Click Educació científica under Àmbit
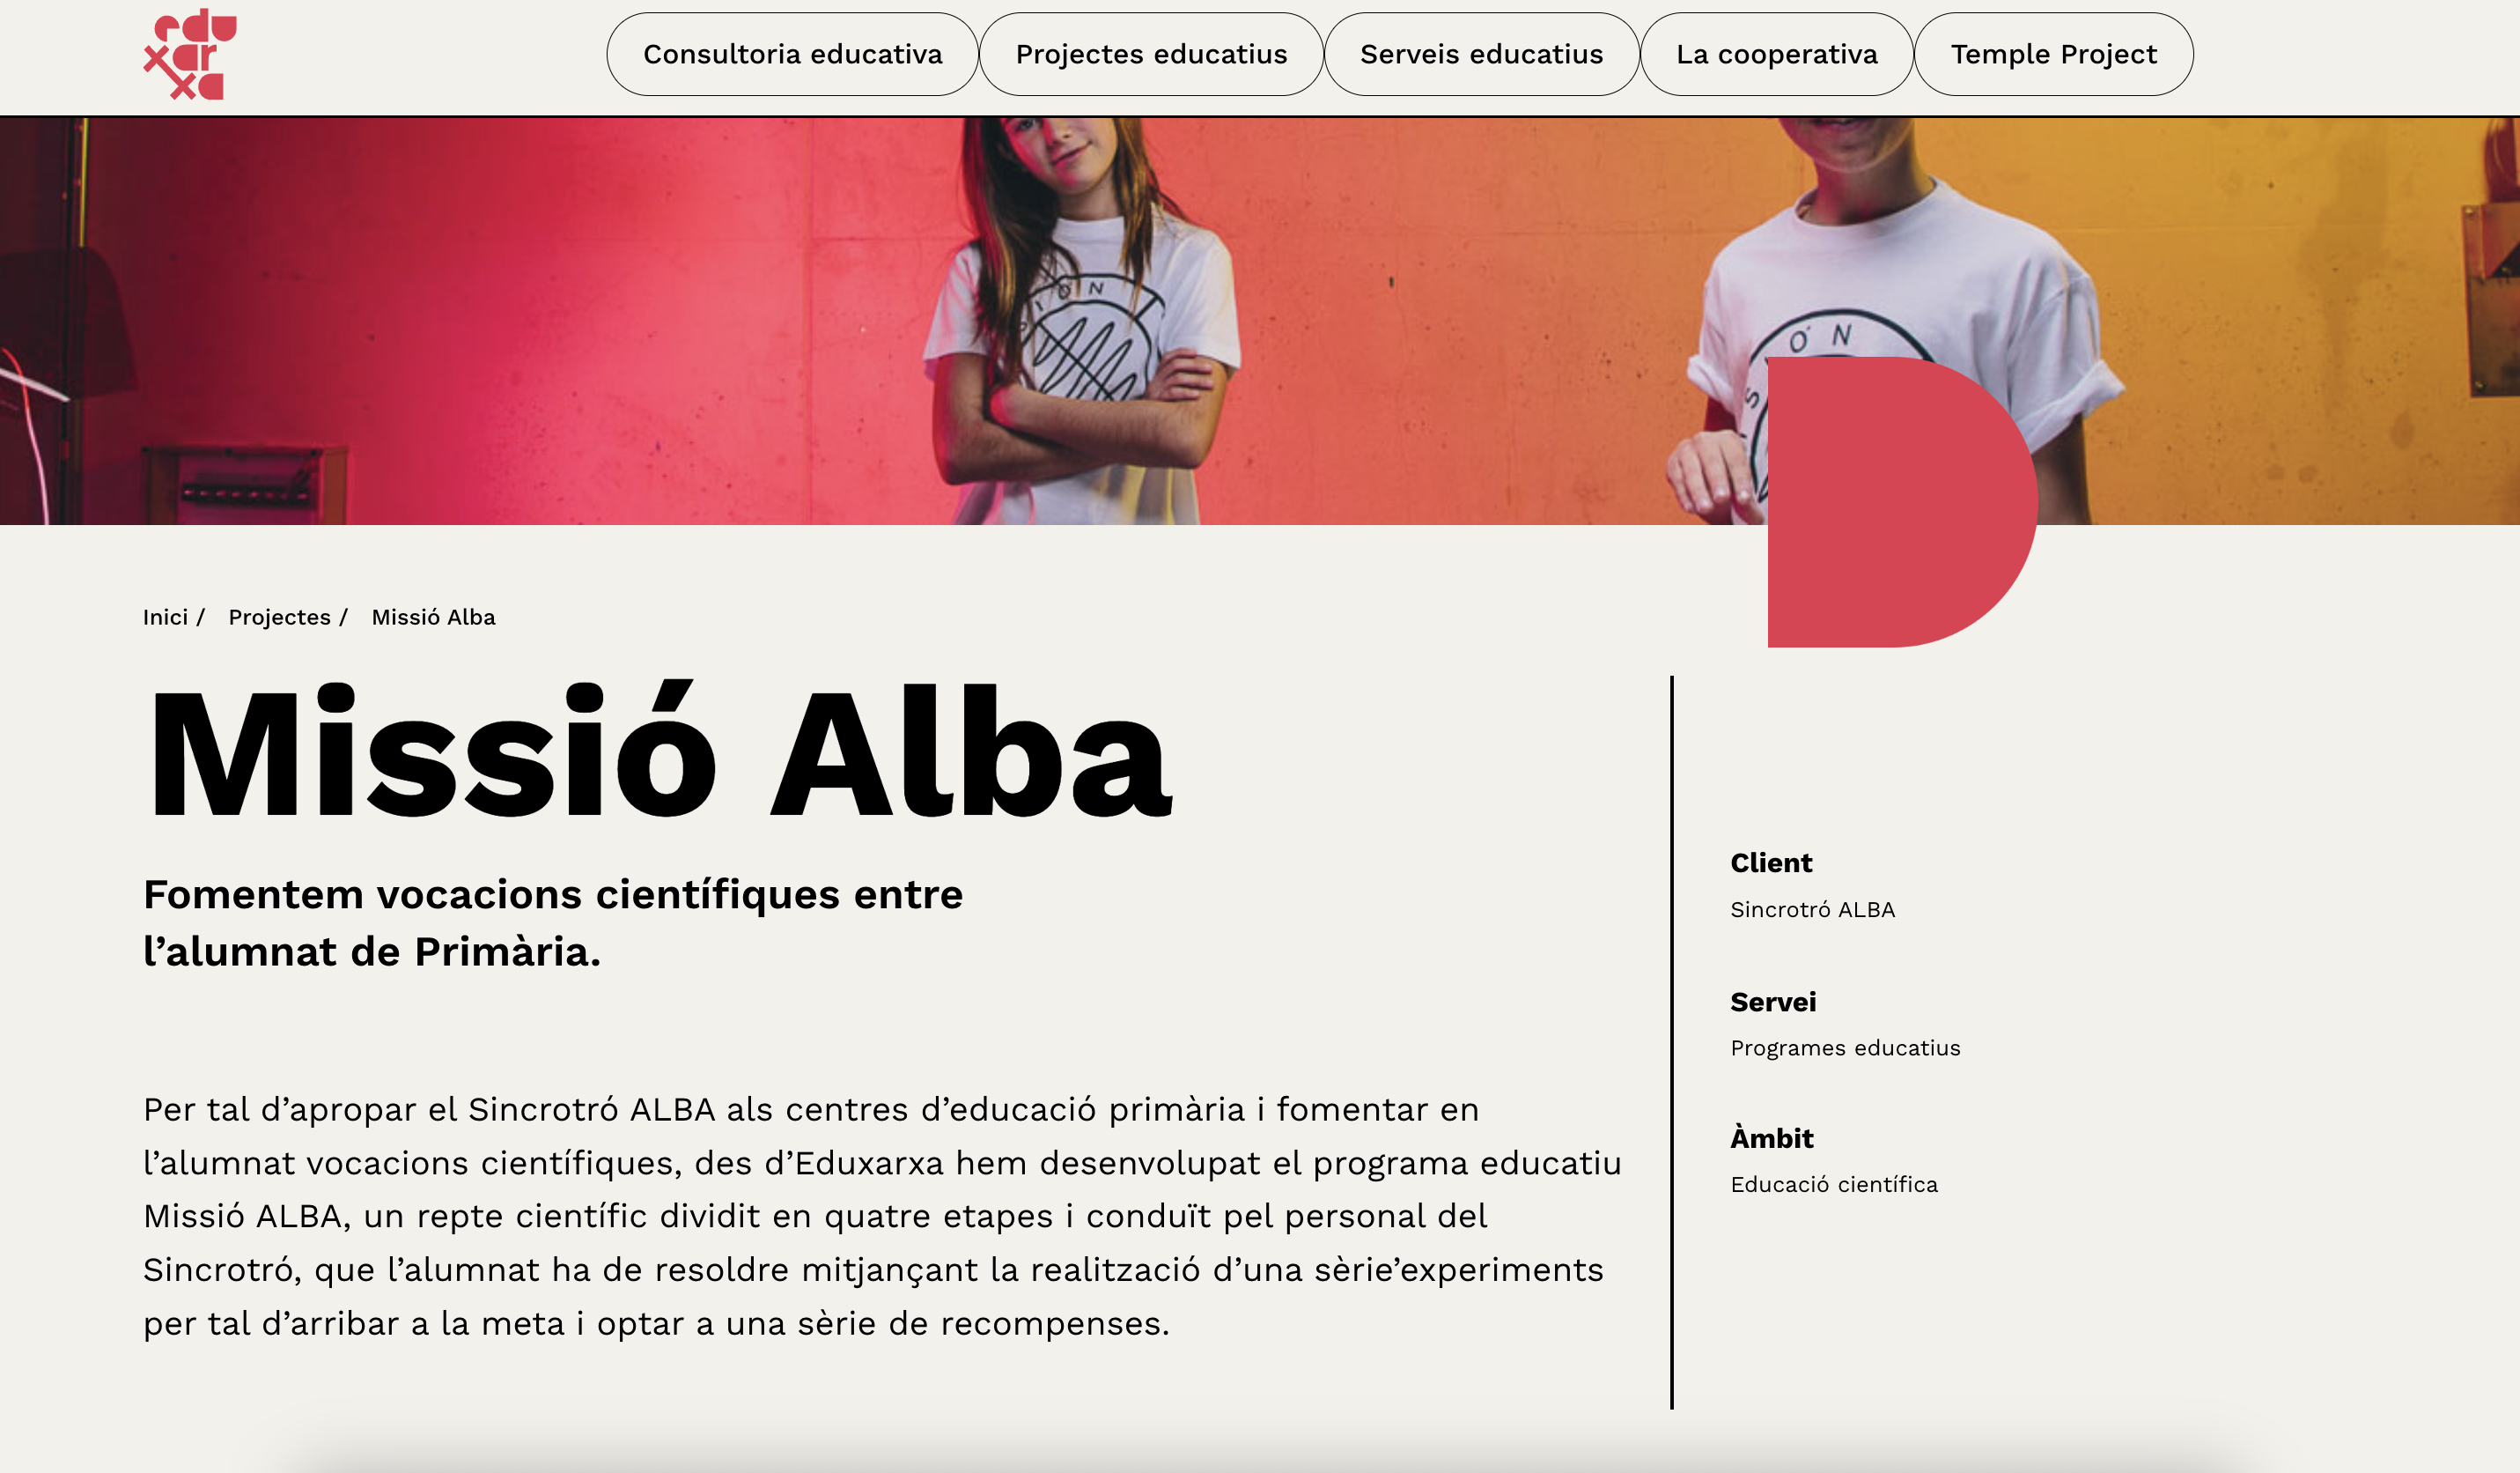 [x=1833, y=1184]
